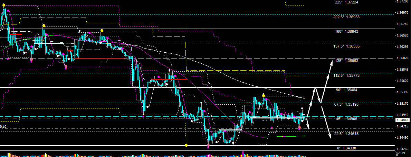
Task: Click the 225° 1.37224 level label
Action: 346,2
